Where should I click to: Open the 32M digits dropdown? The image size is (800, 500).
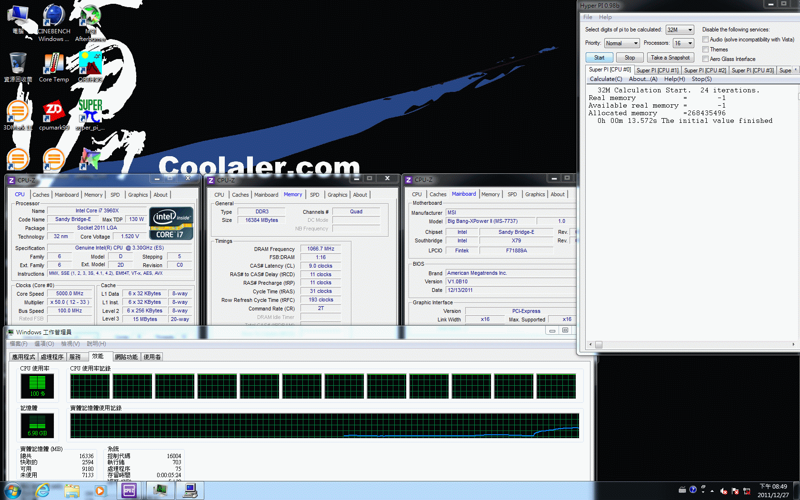(x=680, y=30)
